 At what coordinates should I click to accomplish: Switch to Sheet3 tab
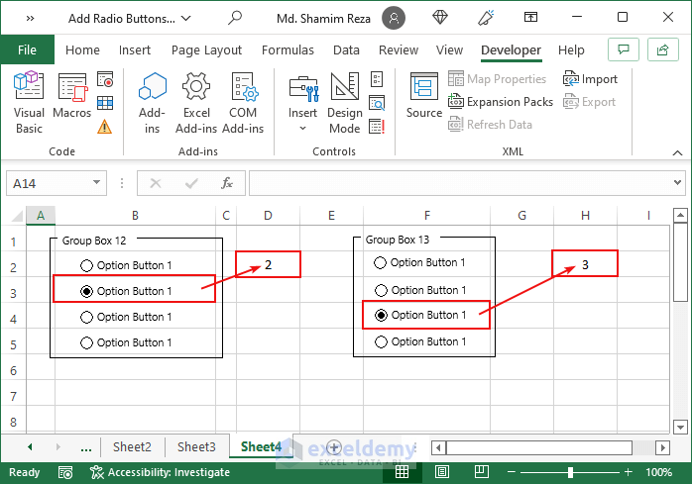click(196, 447)
